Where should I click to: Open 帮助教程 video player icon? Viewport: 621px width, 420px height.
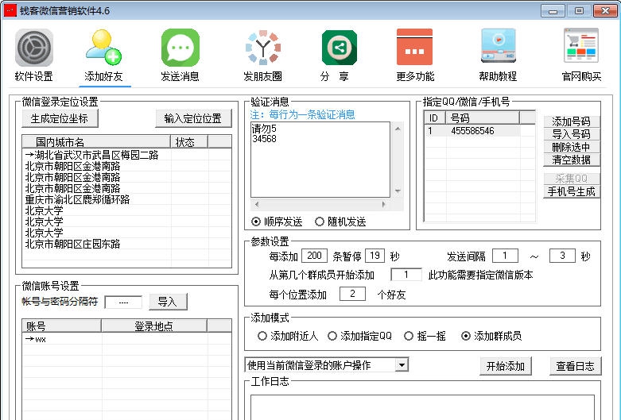pyautogui.click(x=499, y=46)
